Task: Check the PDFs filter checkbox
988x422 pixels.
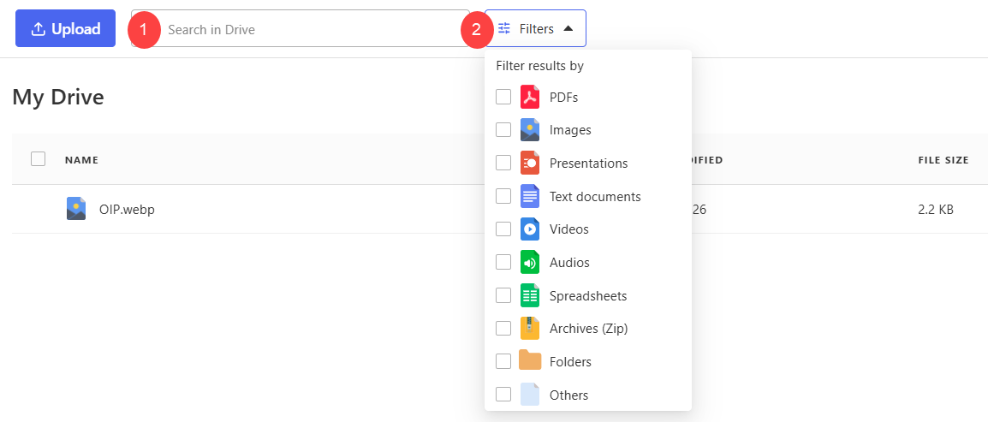Action: (x=503, y=97)
